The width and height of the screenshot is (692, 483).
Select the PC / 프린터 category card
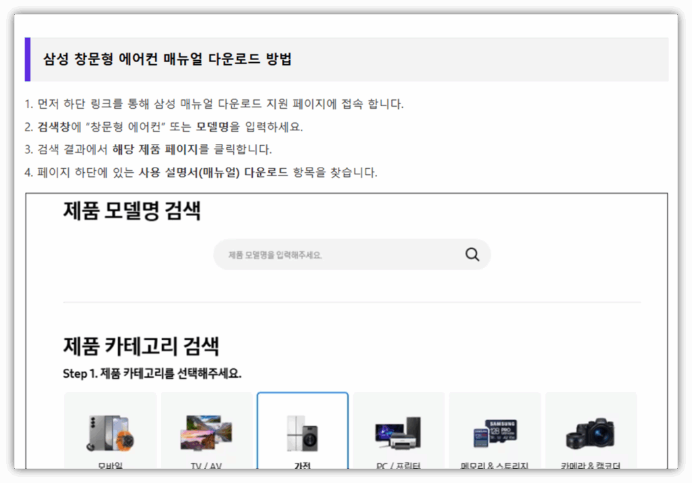coord(399,430)
